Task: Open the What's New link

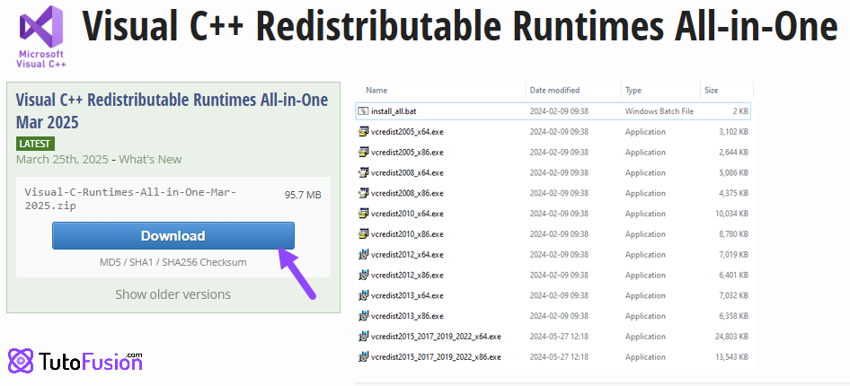Action: (x=150, y=160)
